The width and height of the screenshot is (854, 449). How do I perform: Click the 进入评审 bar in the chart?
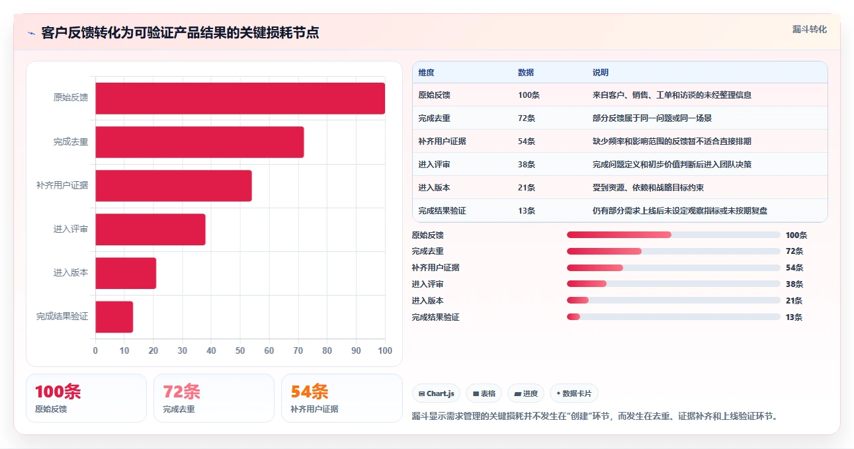point(150,229)
